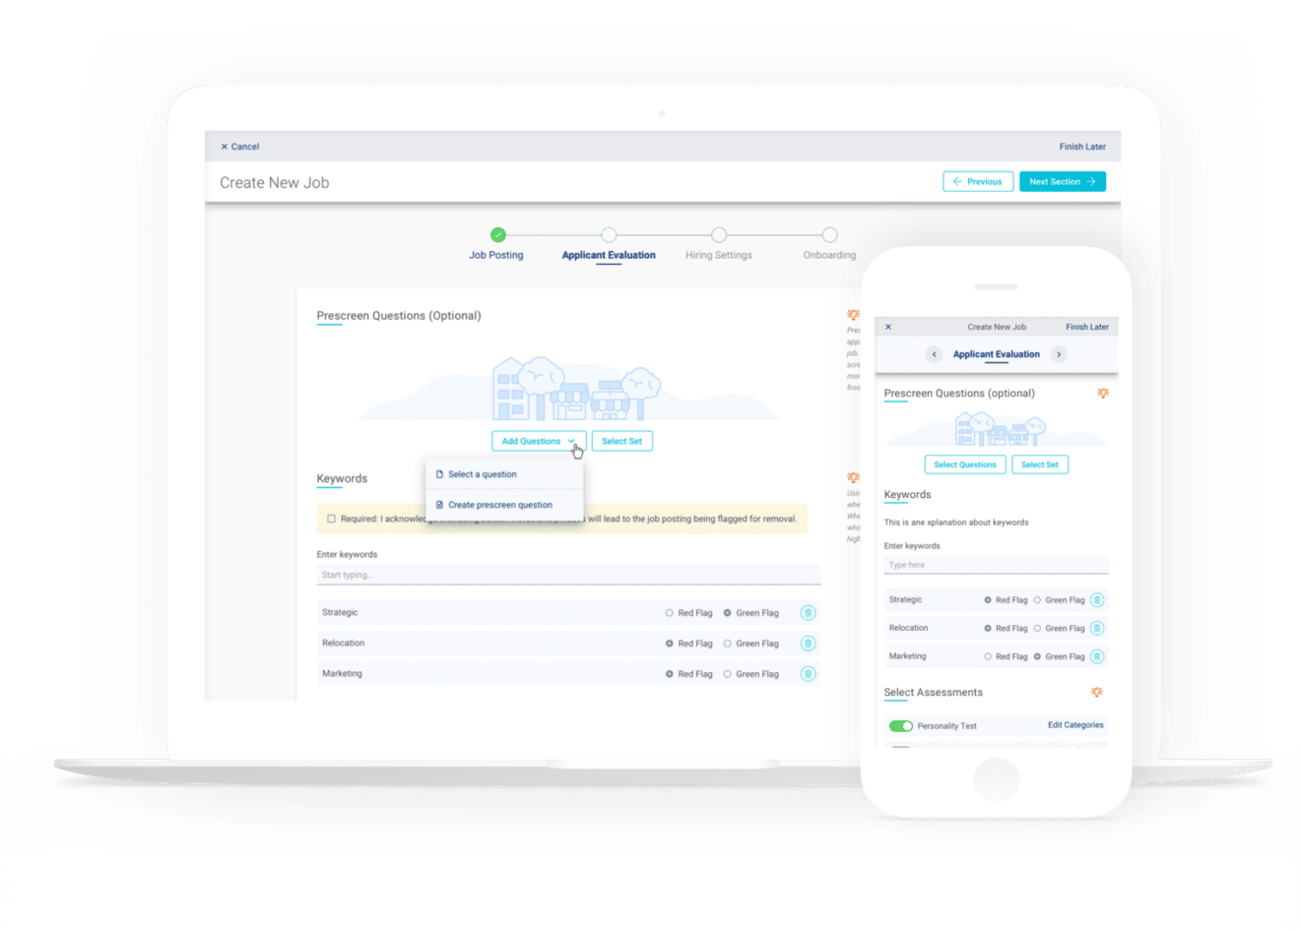The height and width of the screenshot is (931, 1300).
Task: Click the green checkmark on the Job Posting step
Action: pyautogui.click(x=497, y=235)
